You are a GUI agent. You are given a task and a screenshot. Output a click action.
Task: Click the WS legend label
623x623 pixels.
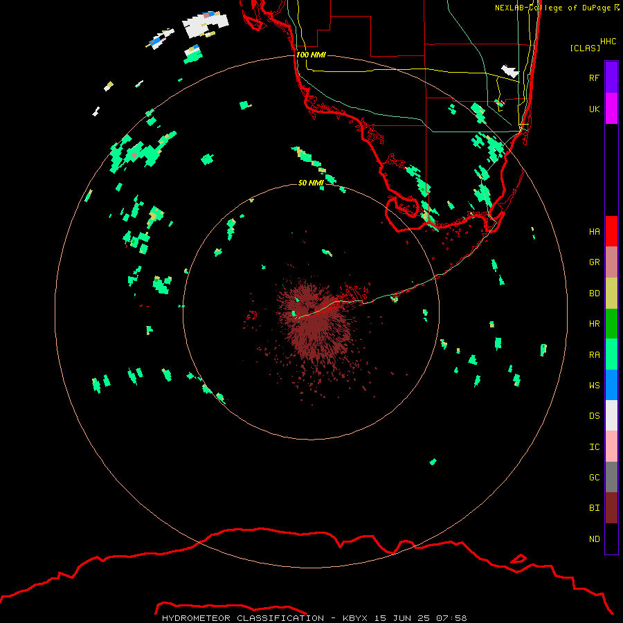tap(594, 385)
